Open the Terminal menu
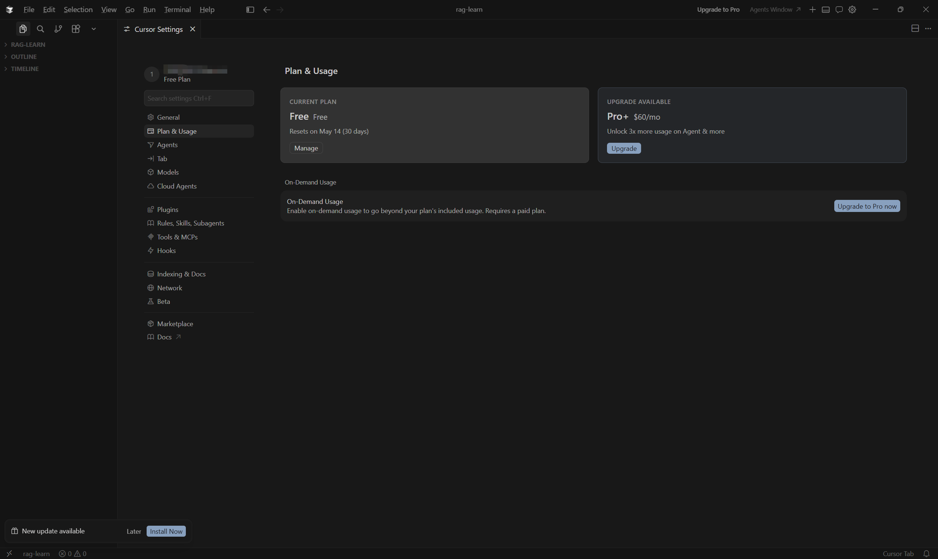Viewport: 938px width, 559px height. click(x=177, y=10)
